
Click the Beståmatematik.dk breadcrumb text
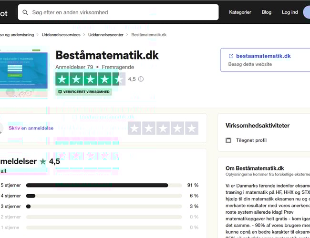coord(149,35)
